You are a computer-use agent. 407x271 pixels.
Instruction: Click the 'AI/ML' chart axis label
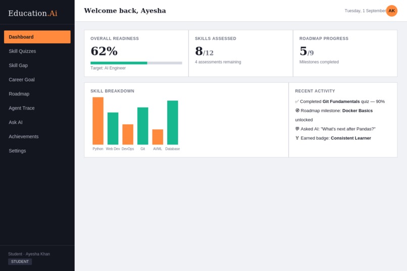(x=158, y=149)
